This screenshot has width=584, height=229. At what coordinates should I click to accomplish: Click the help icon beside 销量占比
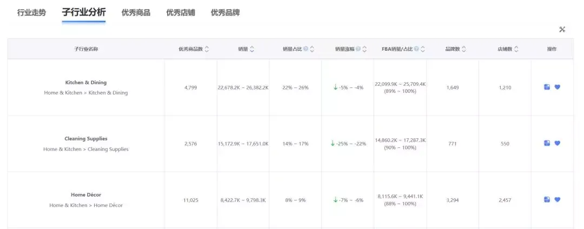click(306, 49)
